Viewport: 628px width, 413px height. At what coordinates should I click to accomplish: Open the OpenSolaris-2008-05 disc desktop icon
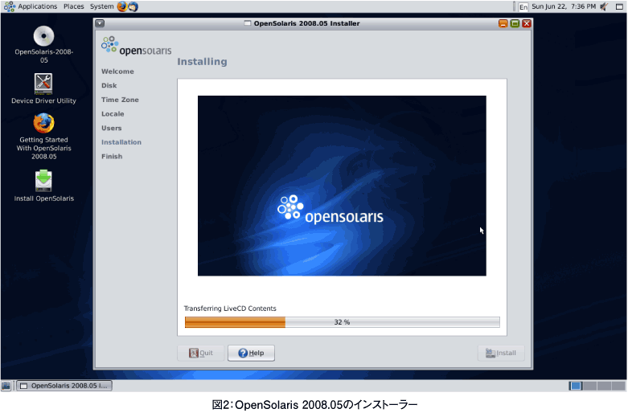coord(43,36)
